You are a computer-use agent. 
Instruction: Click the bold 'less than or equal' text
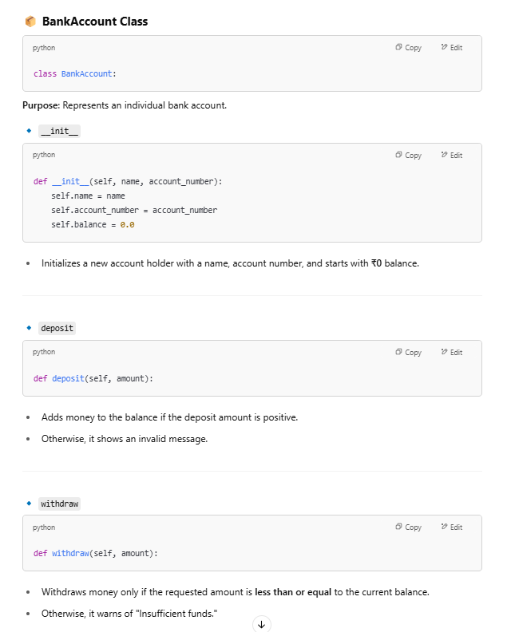pyautogui.click(x=293, y=592)
